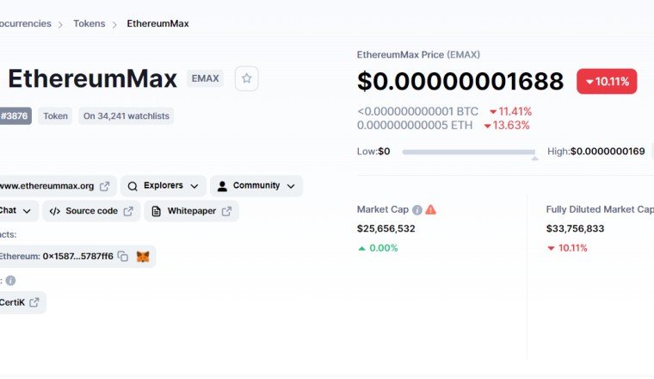The height and width of the screenshot is (379, 654).
Task: Expand the Explorers dropdown
Action: click(194, 186)
